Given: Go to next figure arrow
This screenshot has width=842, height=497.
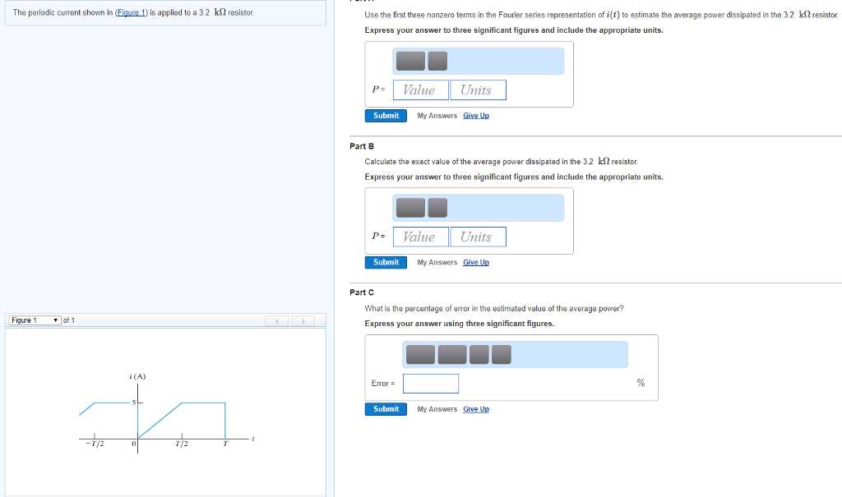Looking at the screenshot, I should (303, 321).
